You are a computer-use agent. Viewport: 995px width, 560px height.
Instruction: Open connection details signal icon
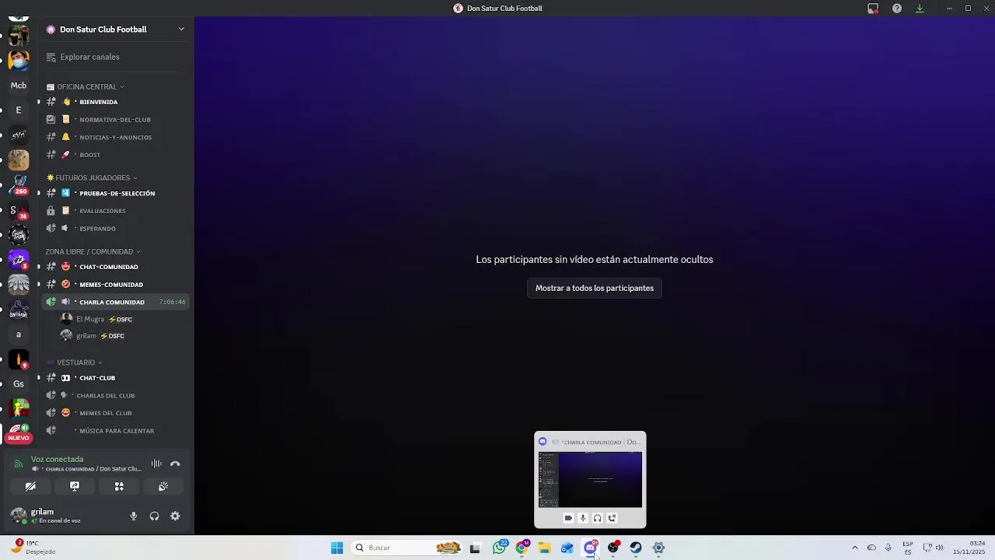pyautogui.click(x=19, y=464)
